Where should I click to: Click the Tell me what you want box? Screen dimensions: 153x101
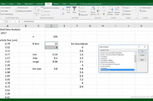tap(91, 4)
